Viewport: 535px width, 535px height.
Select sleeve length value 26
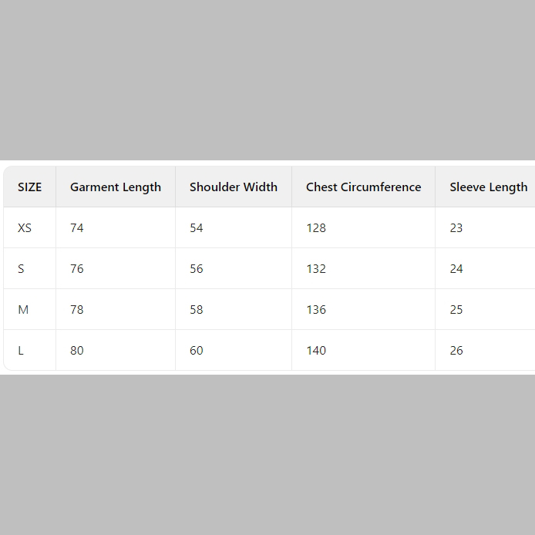tap(456, 350)
